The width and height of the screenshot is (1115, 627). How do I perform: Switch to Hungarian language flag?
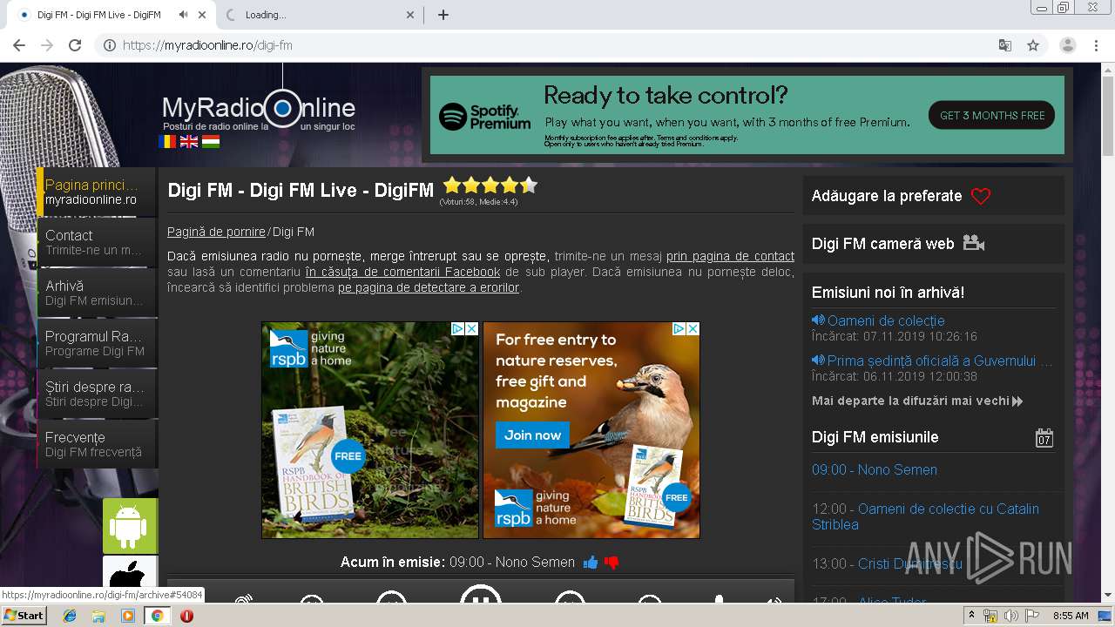point(211,140)
